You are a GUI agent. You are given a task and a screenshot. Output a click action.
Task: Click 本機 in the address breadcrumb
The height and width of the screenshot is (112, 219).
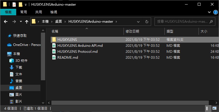pyautogui.click(x=45, y=22)
